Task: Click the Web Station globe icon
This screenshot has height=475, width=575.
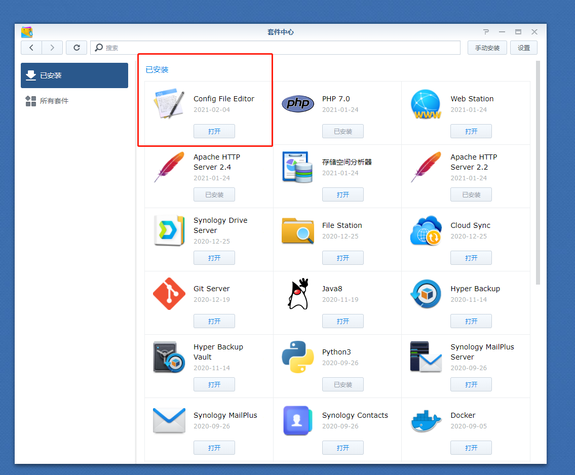Action: (x=426, y=104)
